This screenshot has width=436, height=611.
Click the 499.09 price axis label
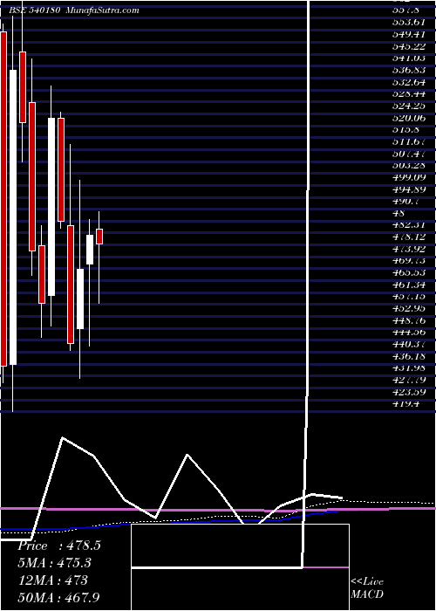coord(409,177)
